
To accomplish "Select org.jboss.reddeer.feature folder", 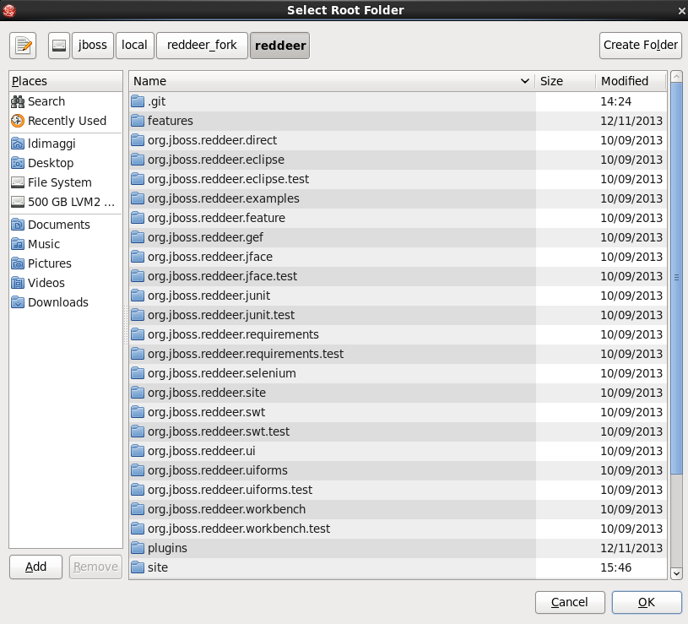I will point(398,218).
